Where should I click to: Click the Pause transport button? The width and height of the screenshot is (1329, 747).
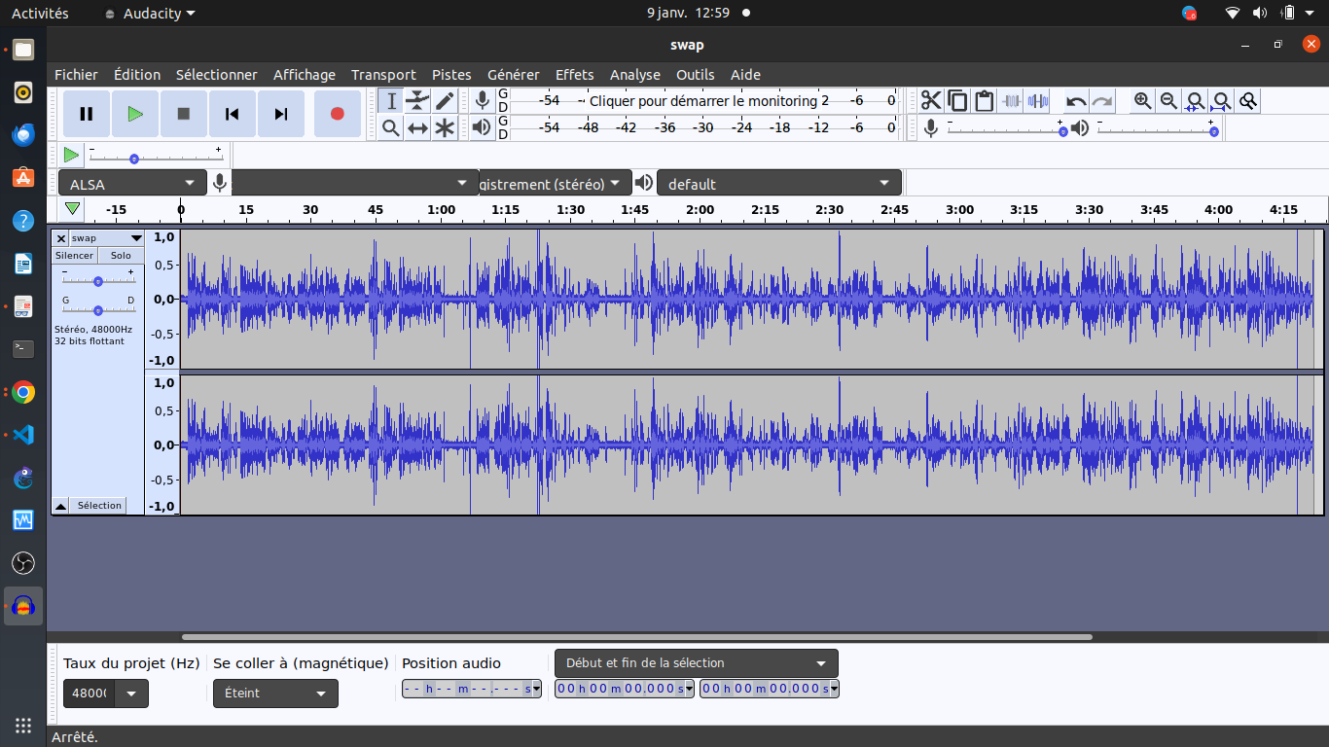point(87,114)
